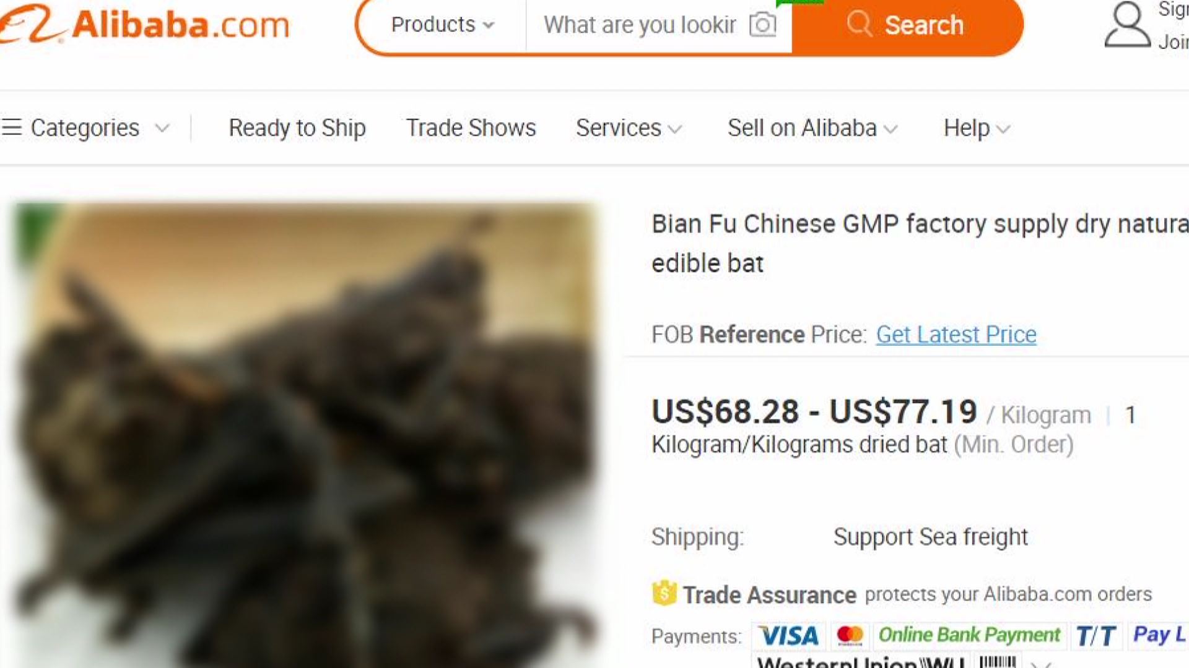Click the orange Search button
Screen dimensions: 1189x668
907,25
